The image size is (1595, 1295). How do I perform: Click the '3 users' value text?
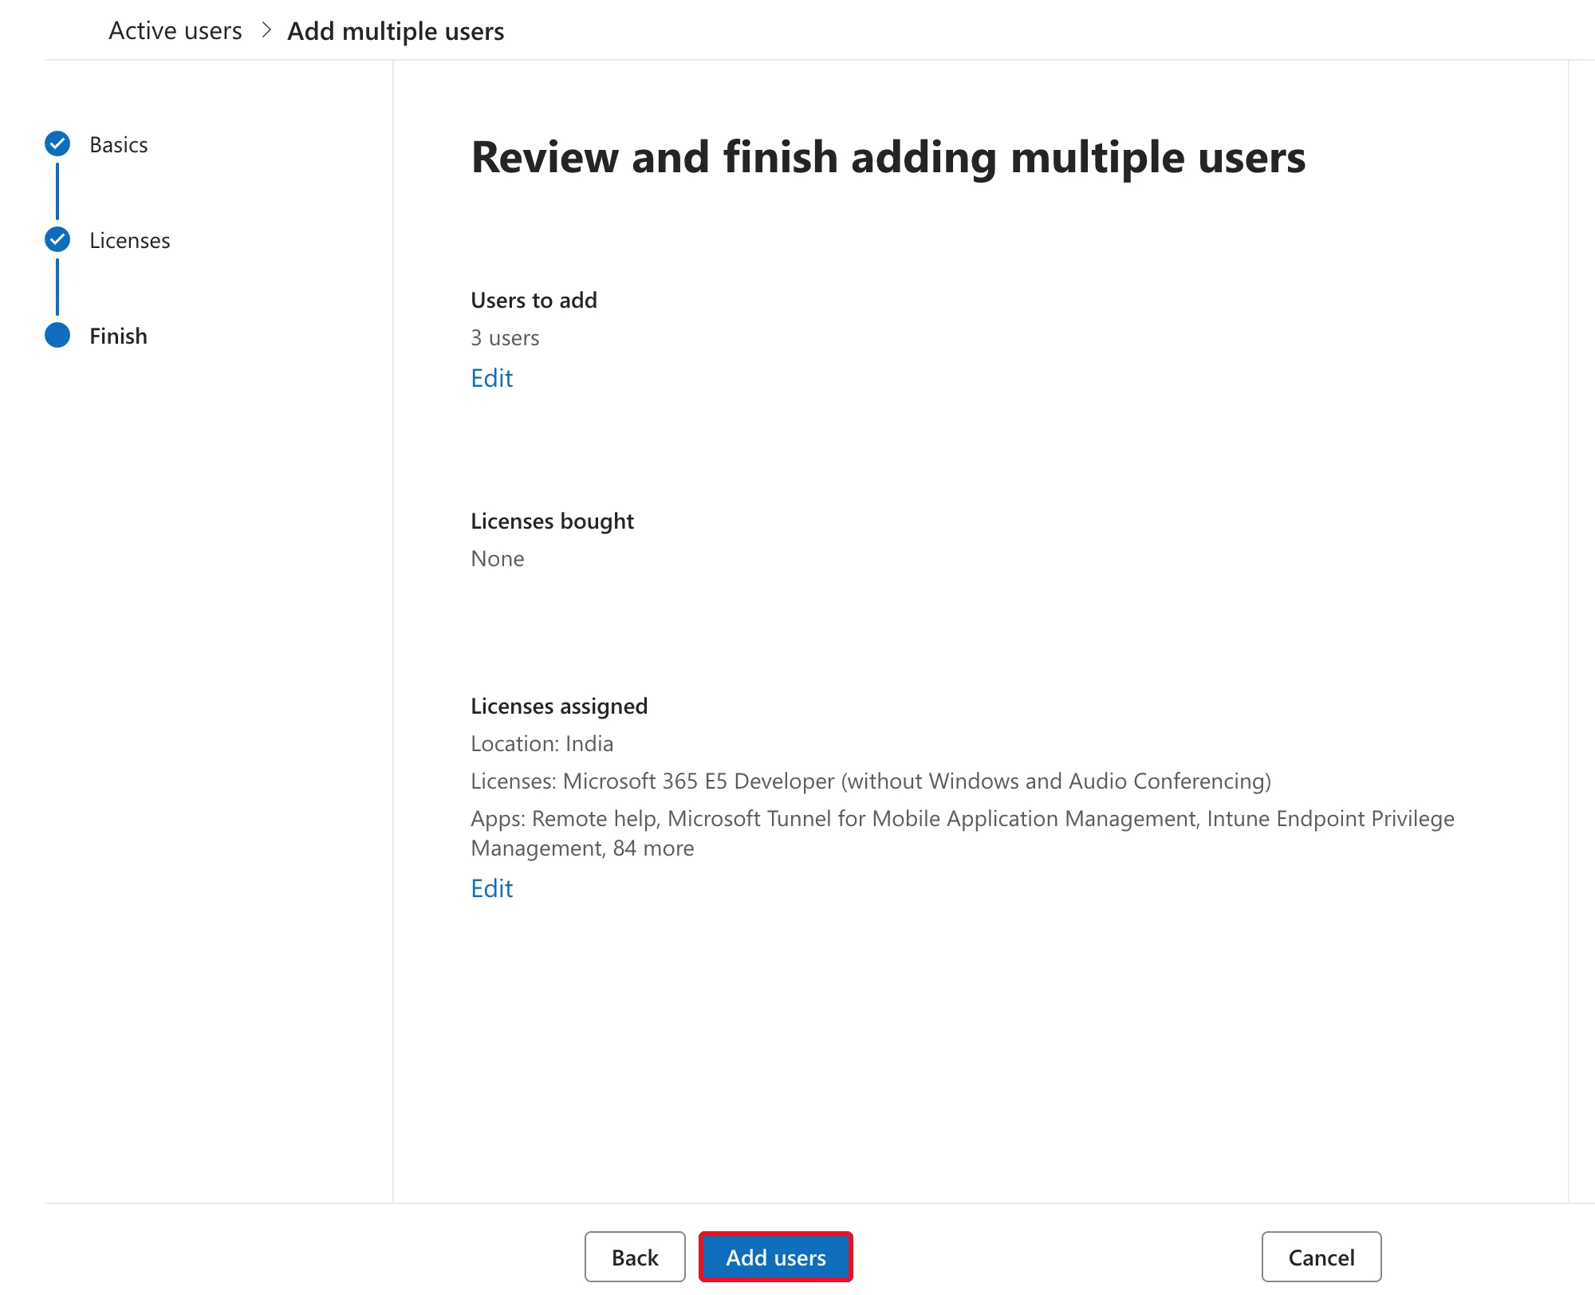tap(505, 338)
